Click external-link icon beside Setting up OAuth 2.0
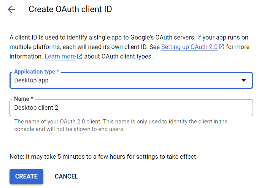 point(221,47)
